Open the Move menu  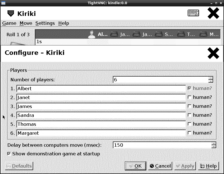click(26, 23)
